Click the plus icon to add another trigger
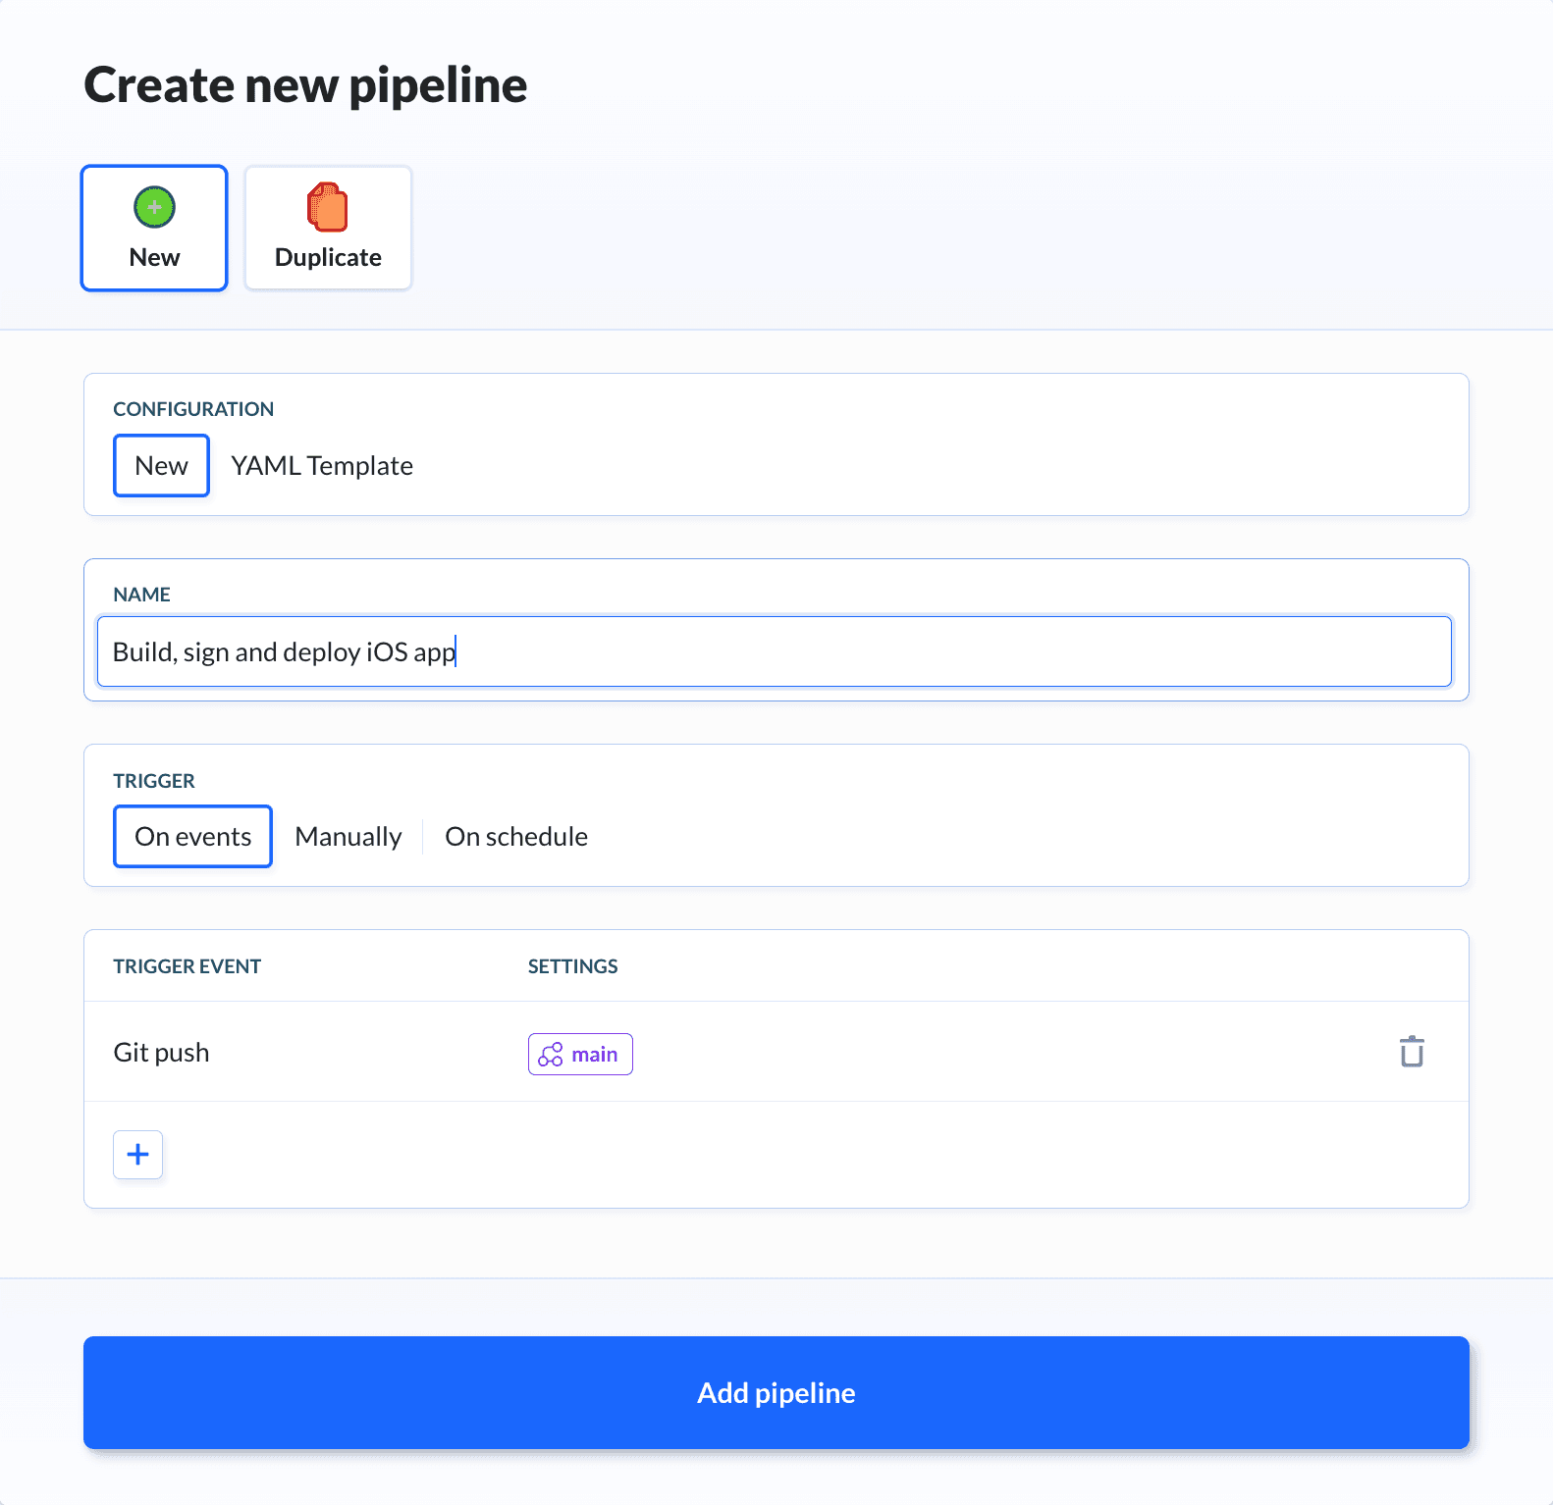This screenshot has height=1505, width=1553. point(137,1155)
